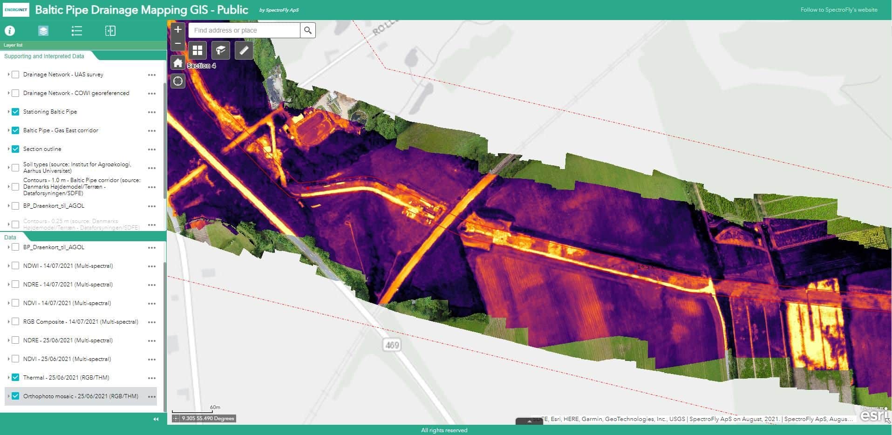Expand NDVI - 14/07/2021 layer arrow

pyautogui.click(x=8, y=303)
